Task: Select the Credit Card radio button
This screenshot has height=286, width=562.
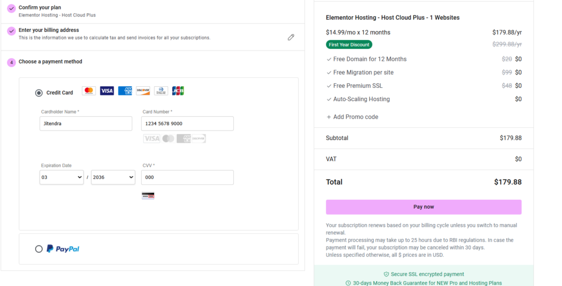Action: 39,93
